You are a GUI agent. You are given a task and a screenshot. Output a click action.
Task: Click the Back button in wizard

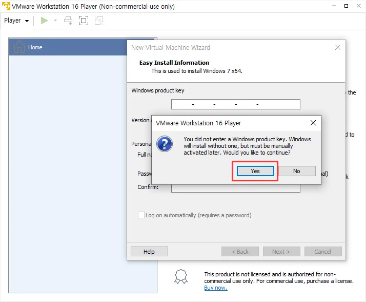click(x=240, y=252)
